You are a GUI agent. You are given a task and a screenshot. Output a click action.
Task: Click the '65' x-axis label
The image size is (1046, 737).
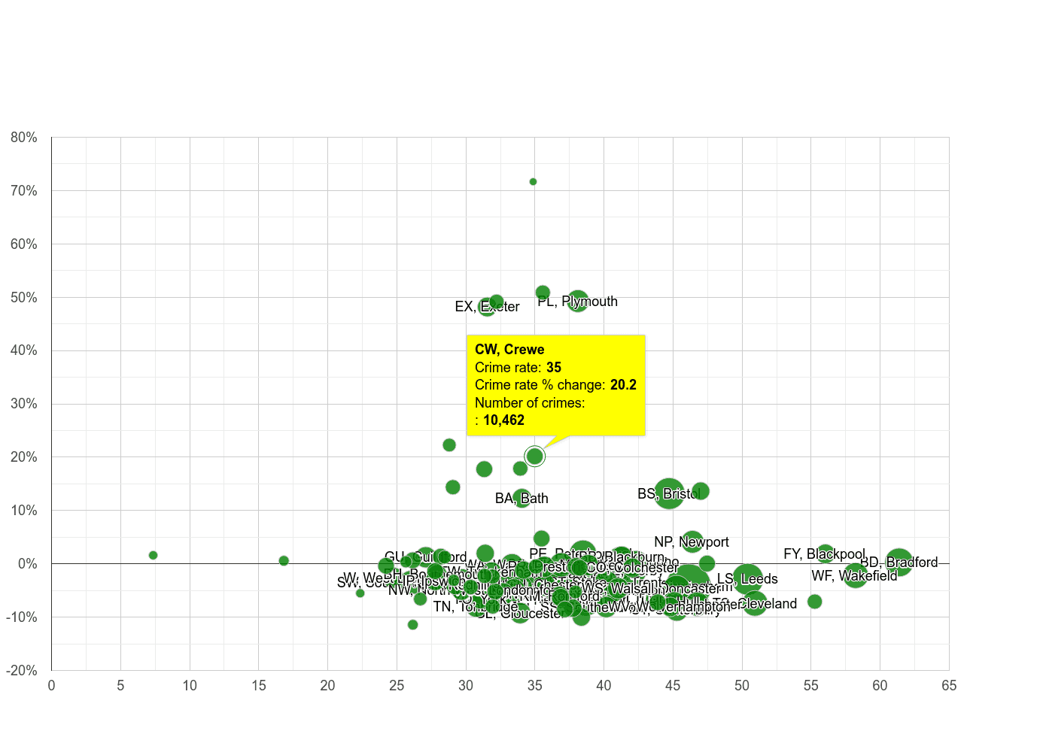(949, 686)
